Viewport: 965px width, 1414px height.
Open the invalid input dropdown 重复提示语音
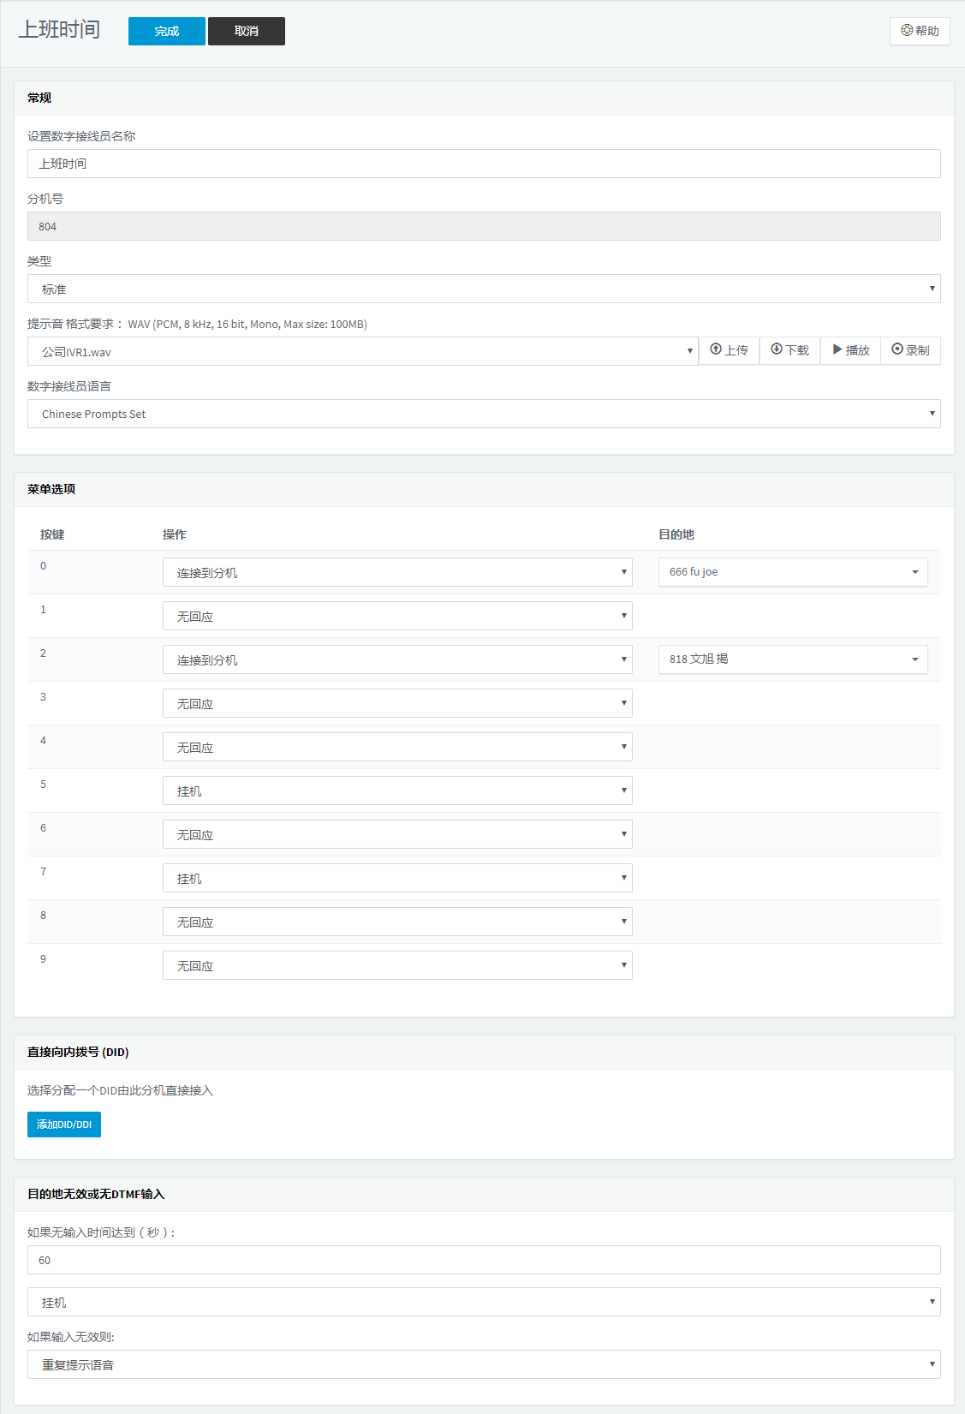click(x=484, y=1364)
